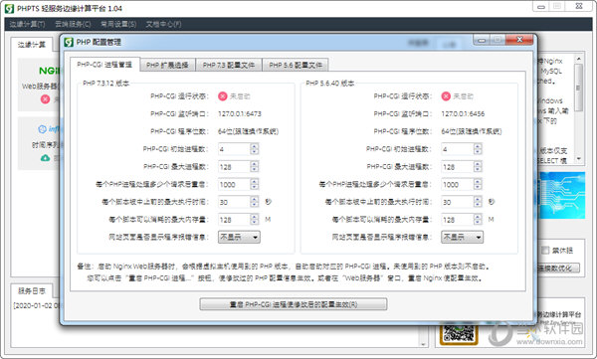Image resolution: width=597 pixels, height=359 pixels.
Task: Switch to PHP 扩展选择 tab
Action: pyautogui.click(x=167, y=65)
